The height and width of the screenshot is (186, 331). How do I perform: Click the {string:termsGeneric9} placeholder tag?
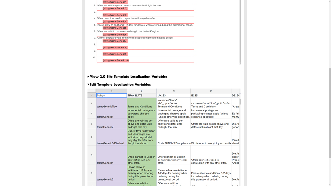pyautogui.click(x=115, y=54)
